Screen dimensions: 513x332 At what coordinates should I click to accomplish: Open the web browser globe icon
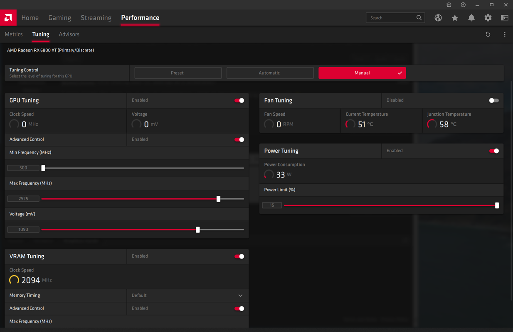coord(438,18)
